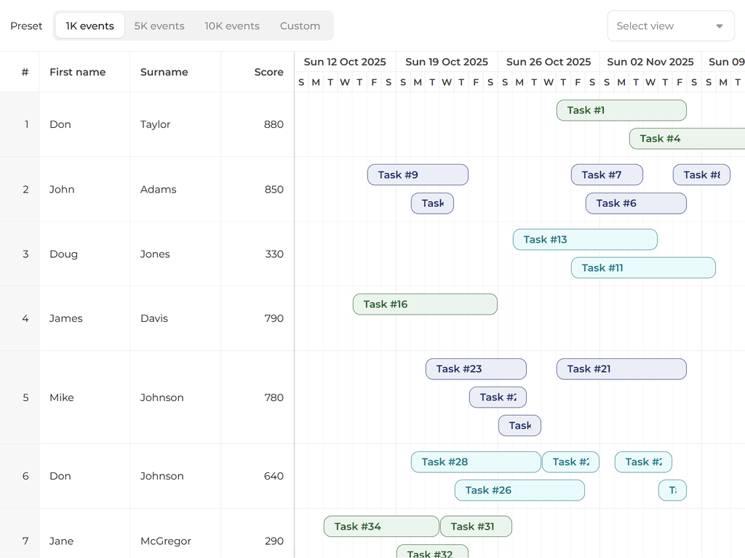Sort by the Score column header

coord(268,72)
